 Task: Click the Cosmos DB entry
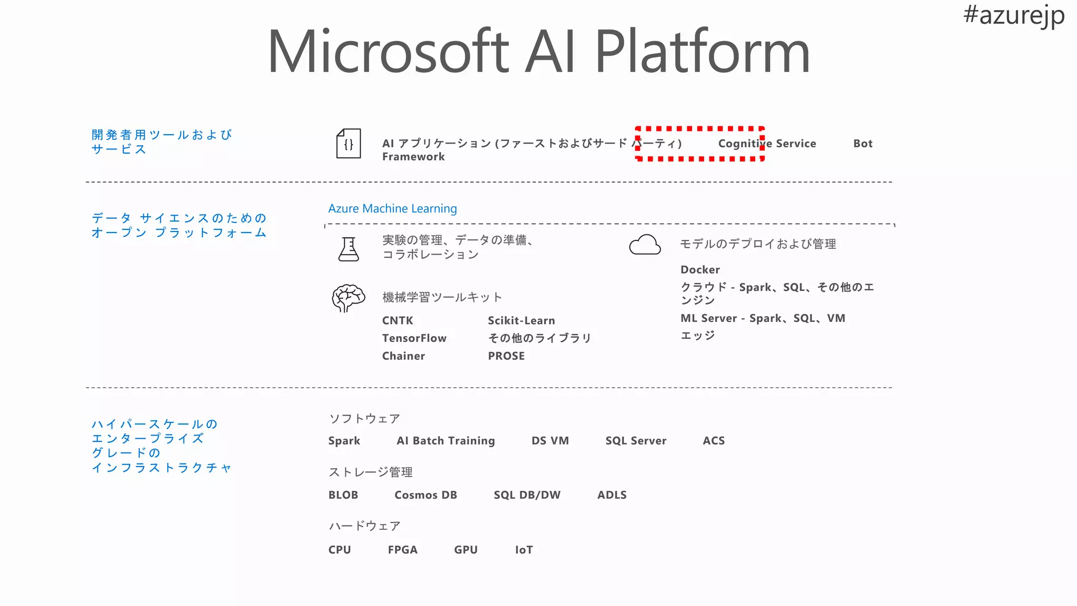(426, 495)
